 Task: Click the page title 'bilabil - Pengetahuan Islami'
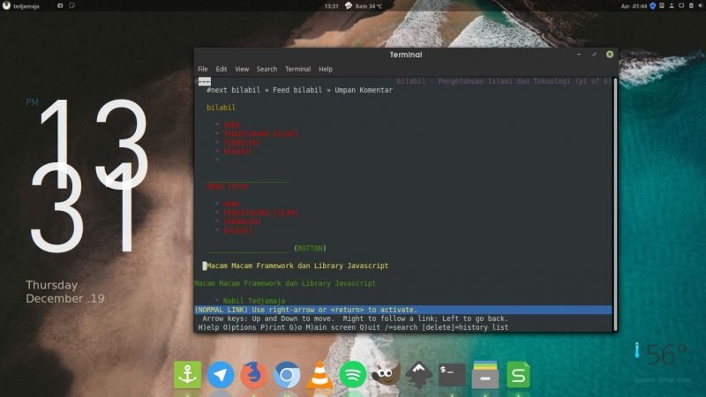click(x=503, y=81)
